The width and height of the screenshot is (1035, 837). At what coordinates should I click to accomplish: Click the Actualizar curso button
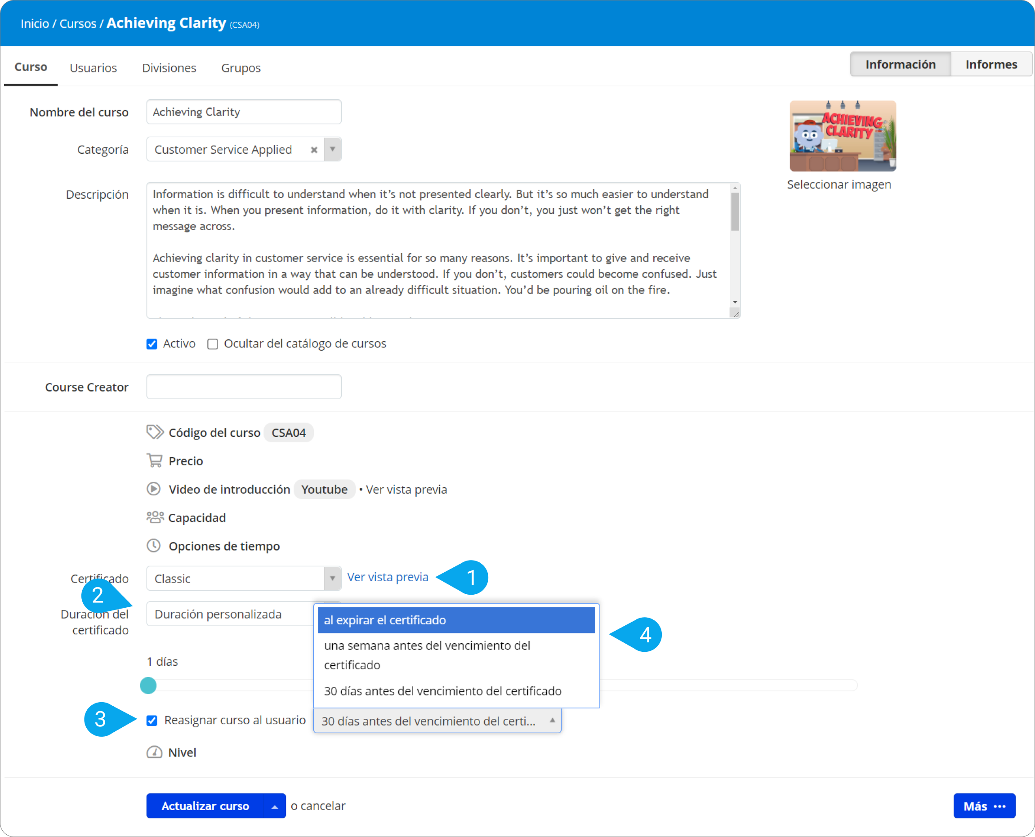[x=205, y=806]
